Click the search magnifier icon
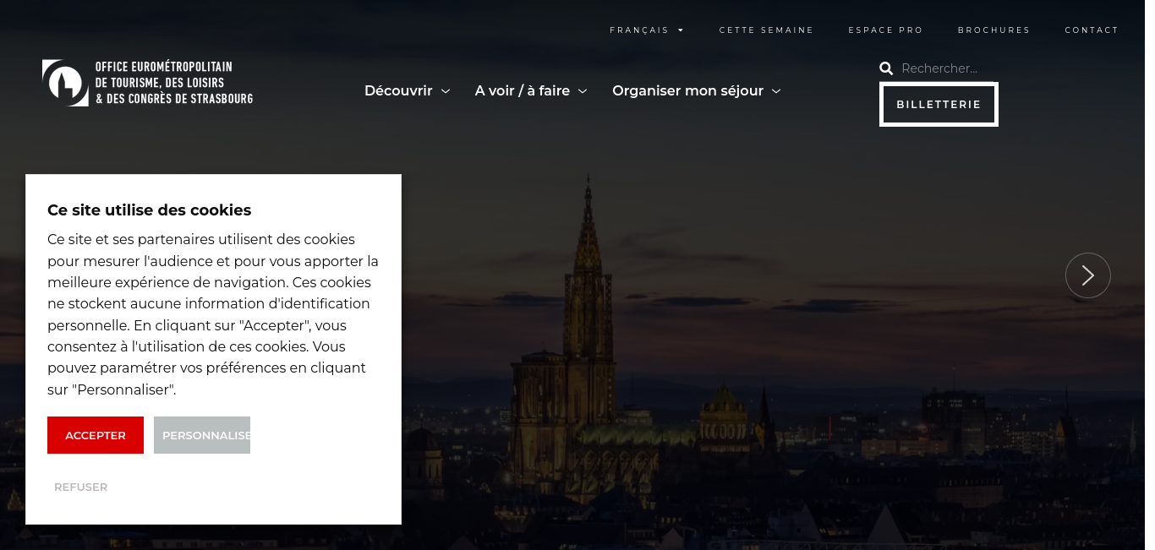Screen dimensions: 1155x550 pos(886,68)
